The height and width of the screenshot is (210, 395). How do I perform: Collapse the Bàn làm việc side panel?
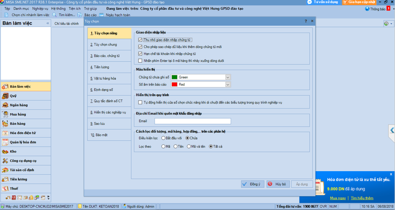click(x=48, y=24)
